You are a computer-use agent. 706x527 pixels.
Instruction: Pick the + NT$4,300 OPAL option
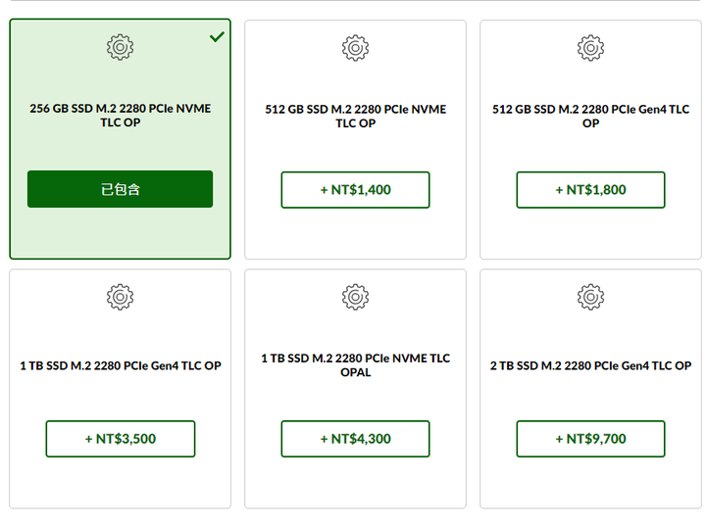click(355, 439)
